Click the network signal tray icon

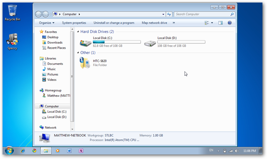pos(231,151)
